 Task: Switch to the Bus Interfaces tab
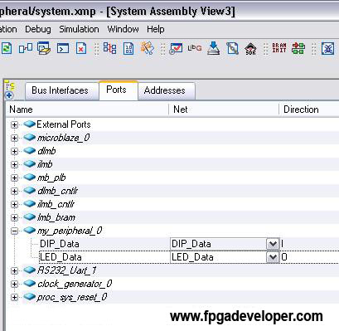[x=60, y=90]
